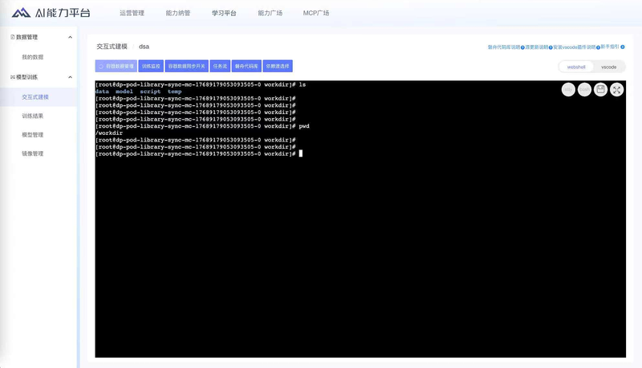Expand the terminal to fullscreen

tap(616, 89)
